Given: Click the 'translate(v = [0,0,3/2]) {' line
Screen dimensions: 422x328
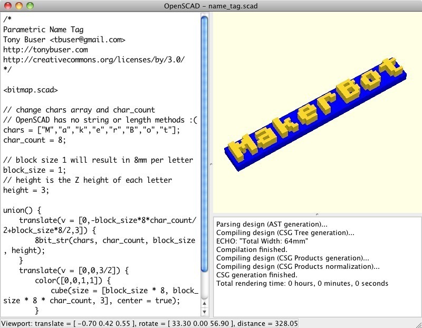Looking at the screenshot, I should coord(74,270).
